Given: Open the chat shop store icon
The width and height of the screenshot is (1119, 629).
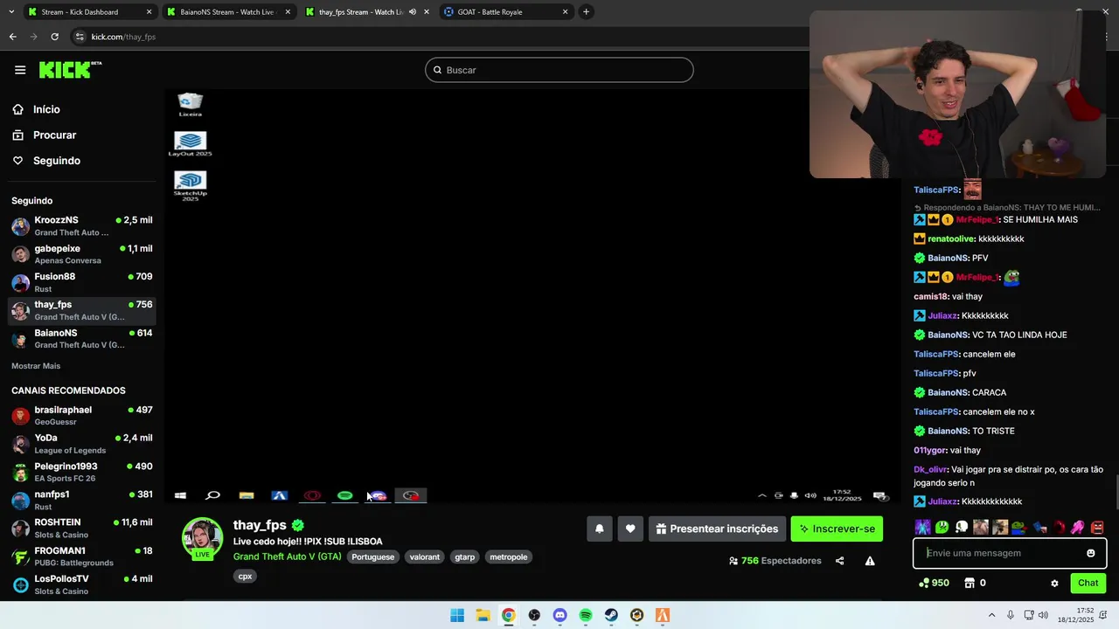Looking at the screenshot, I should 970,583.
